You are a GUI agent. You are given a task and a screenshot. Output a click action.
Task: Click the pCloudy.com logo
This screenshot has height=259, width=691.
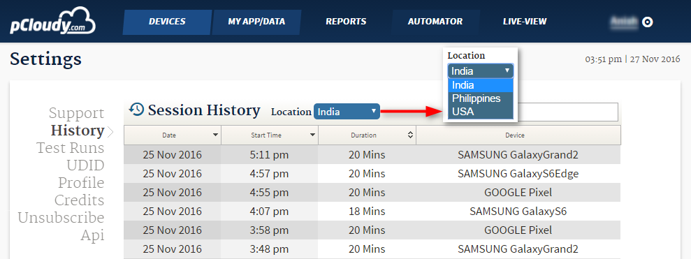point(52,21)
